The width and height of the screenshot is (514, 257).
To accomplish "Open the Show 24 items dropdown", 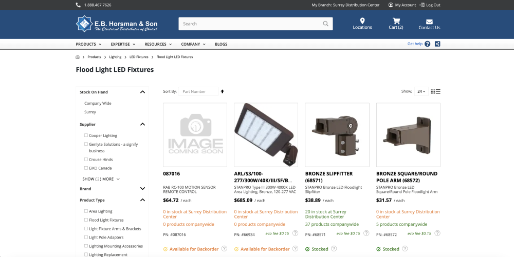I will [421, 91].
